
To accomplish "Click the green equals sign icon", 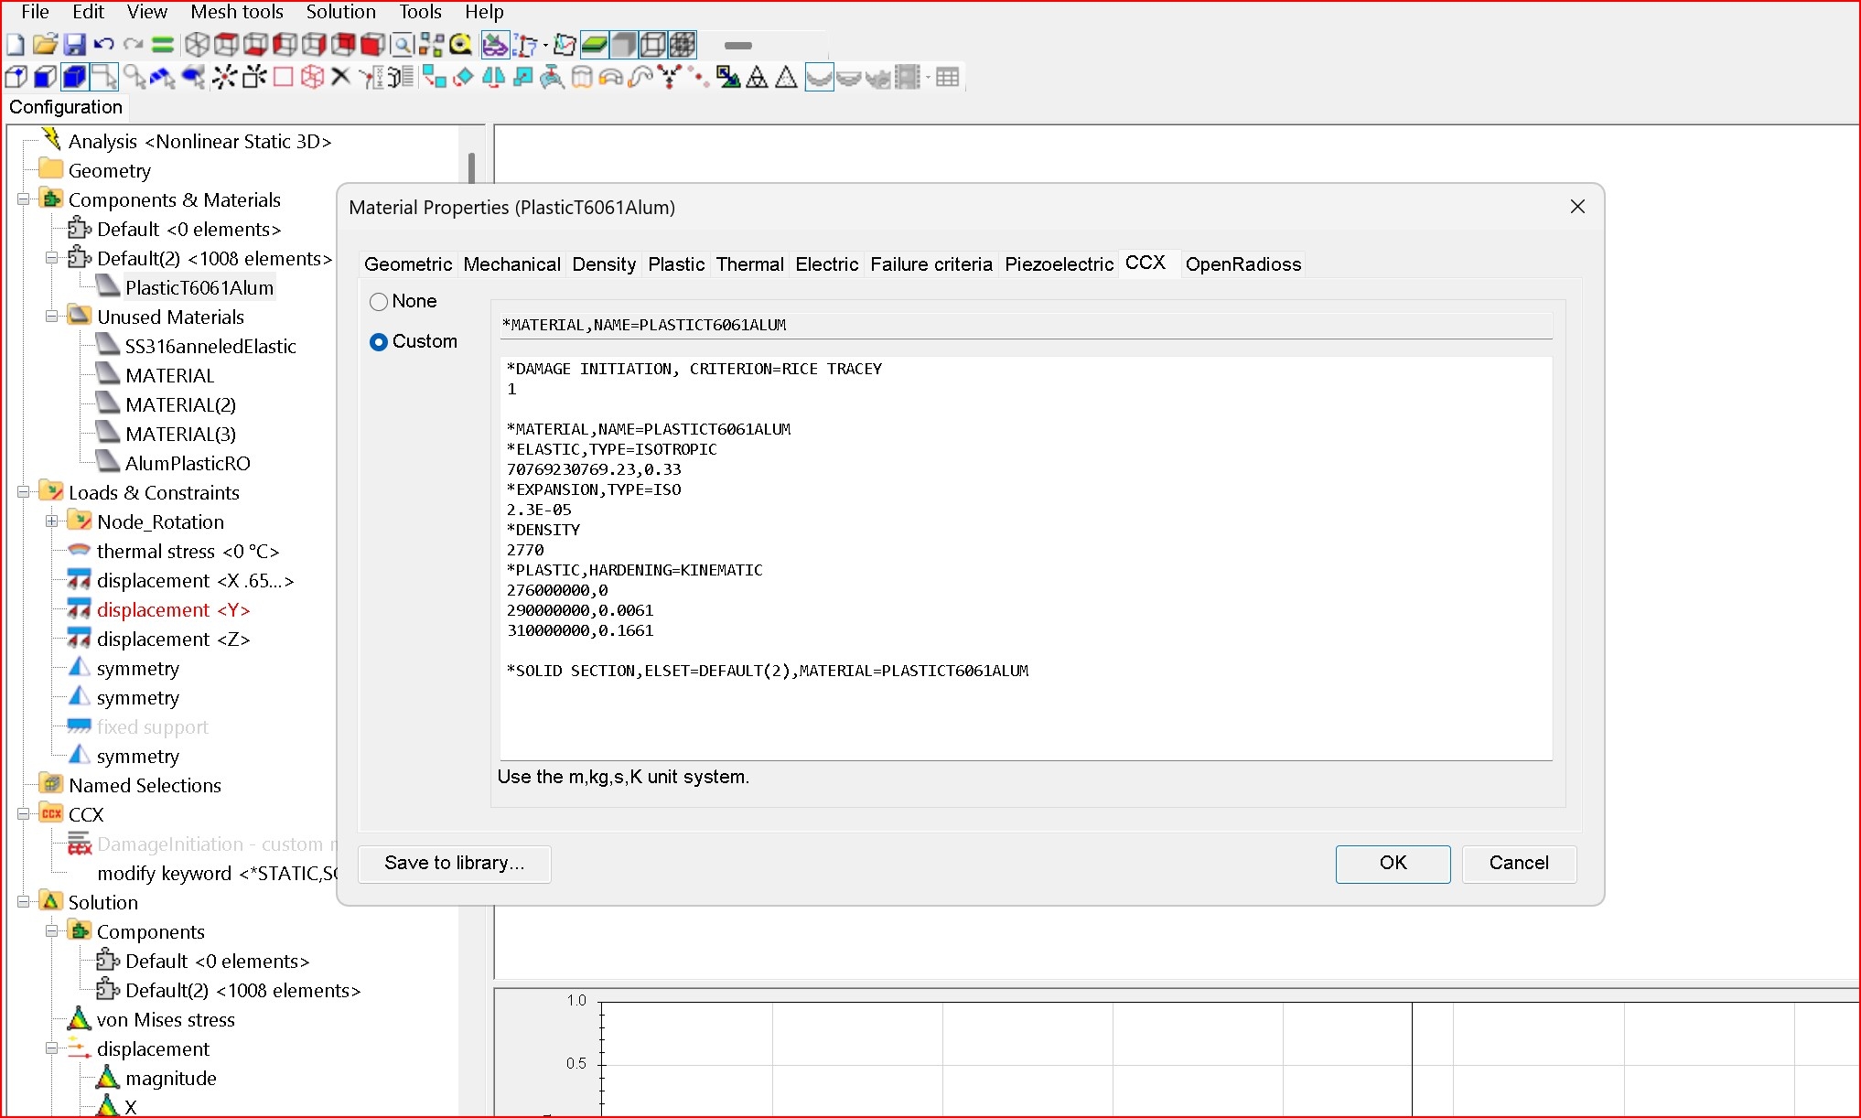I will point(163,44).
